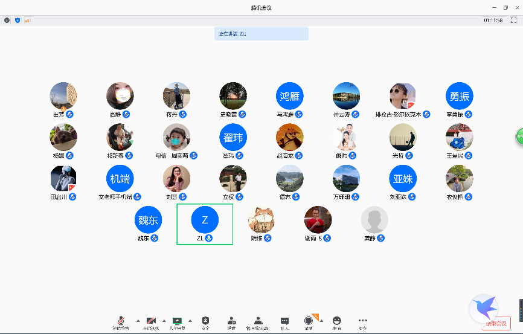Click the red end meeting button
523x334 pixels.
coord(496,324)
